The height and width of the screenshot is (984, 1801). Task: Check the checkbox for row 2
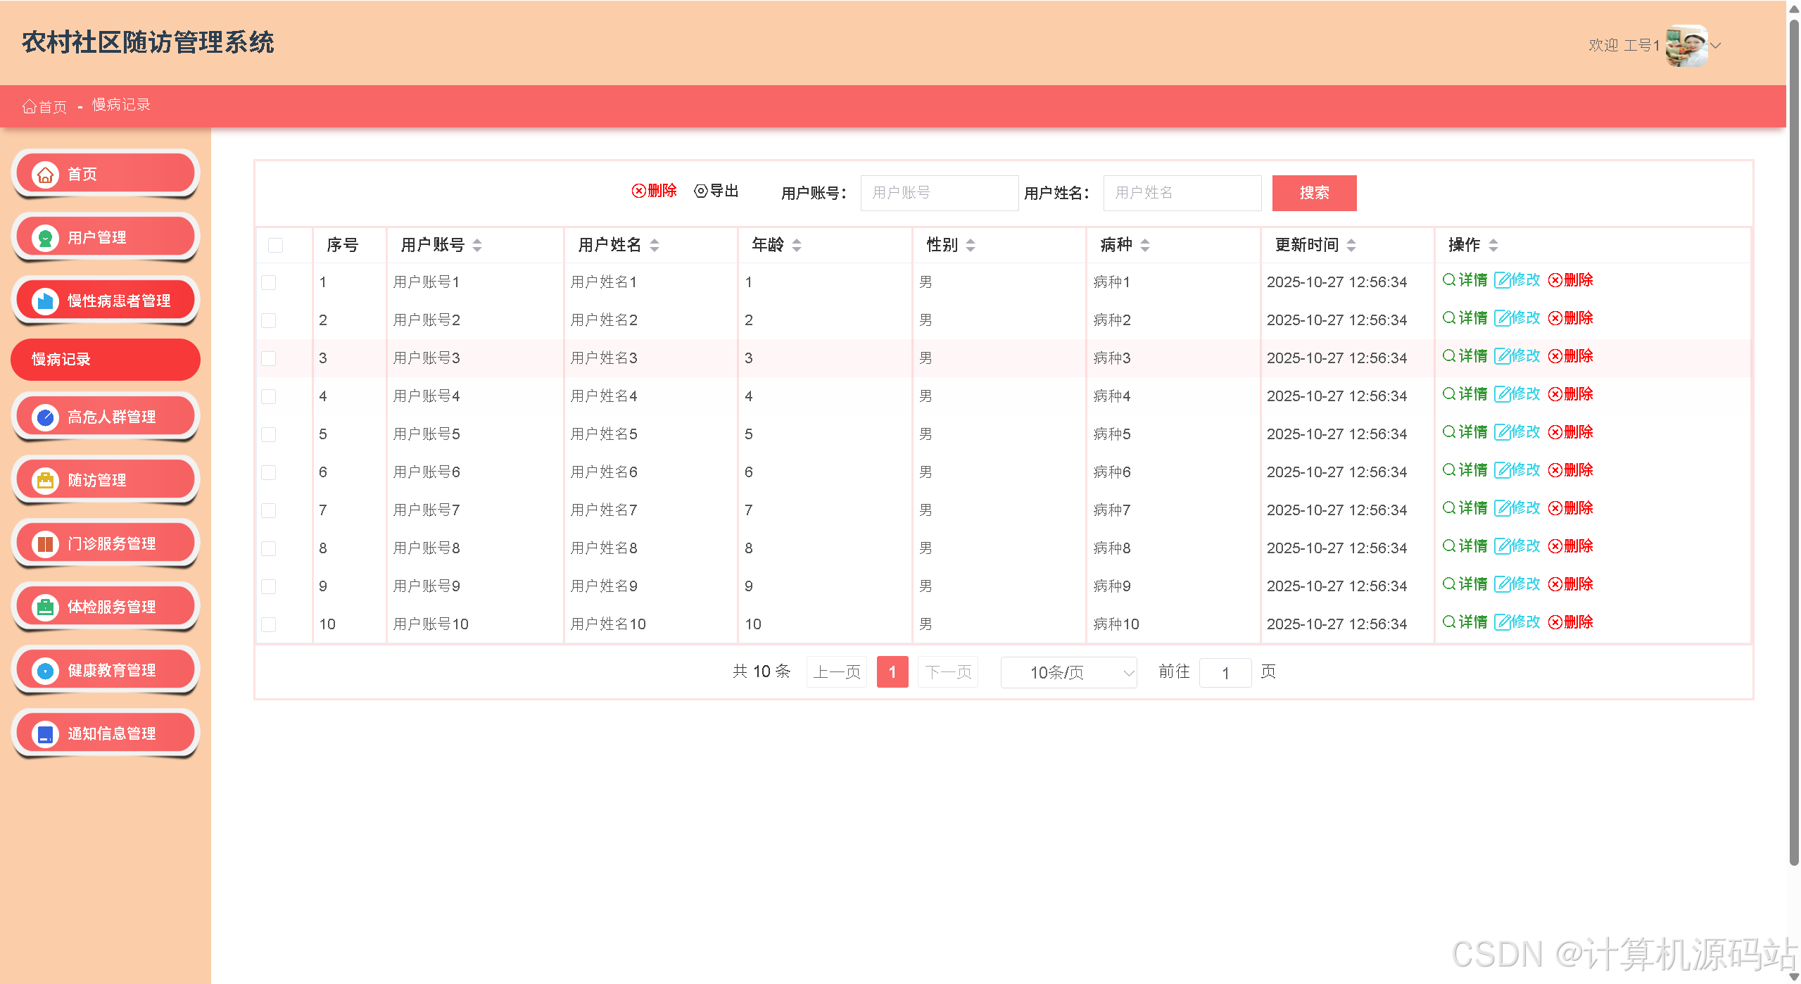pyautogui.click(x=268, y=320)
